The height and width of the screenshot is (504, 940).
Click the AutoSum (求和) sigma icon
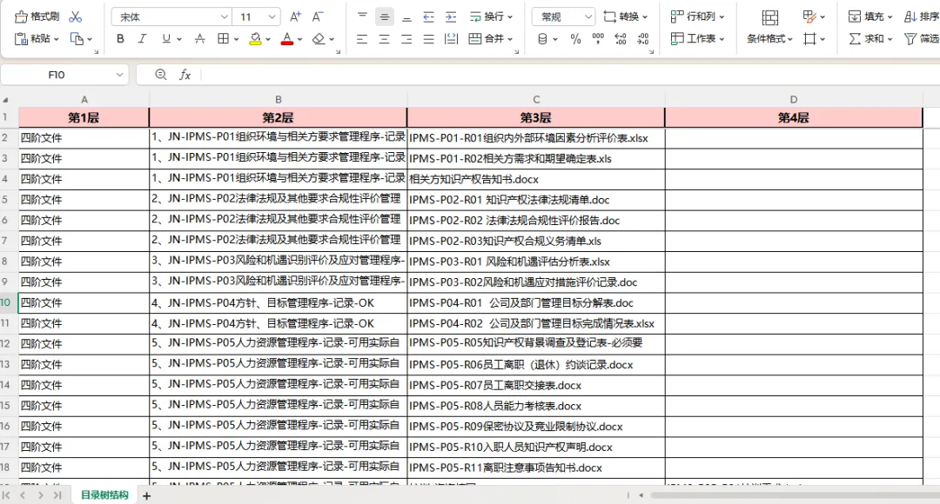pyautogui.click(x=855, y=39)
